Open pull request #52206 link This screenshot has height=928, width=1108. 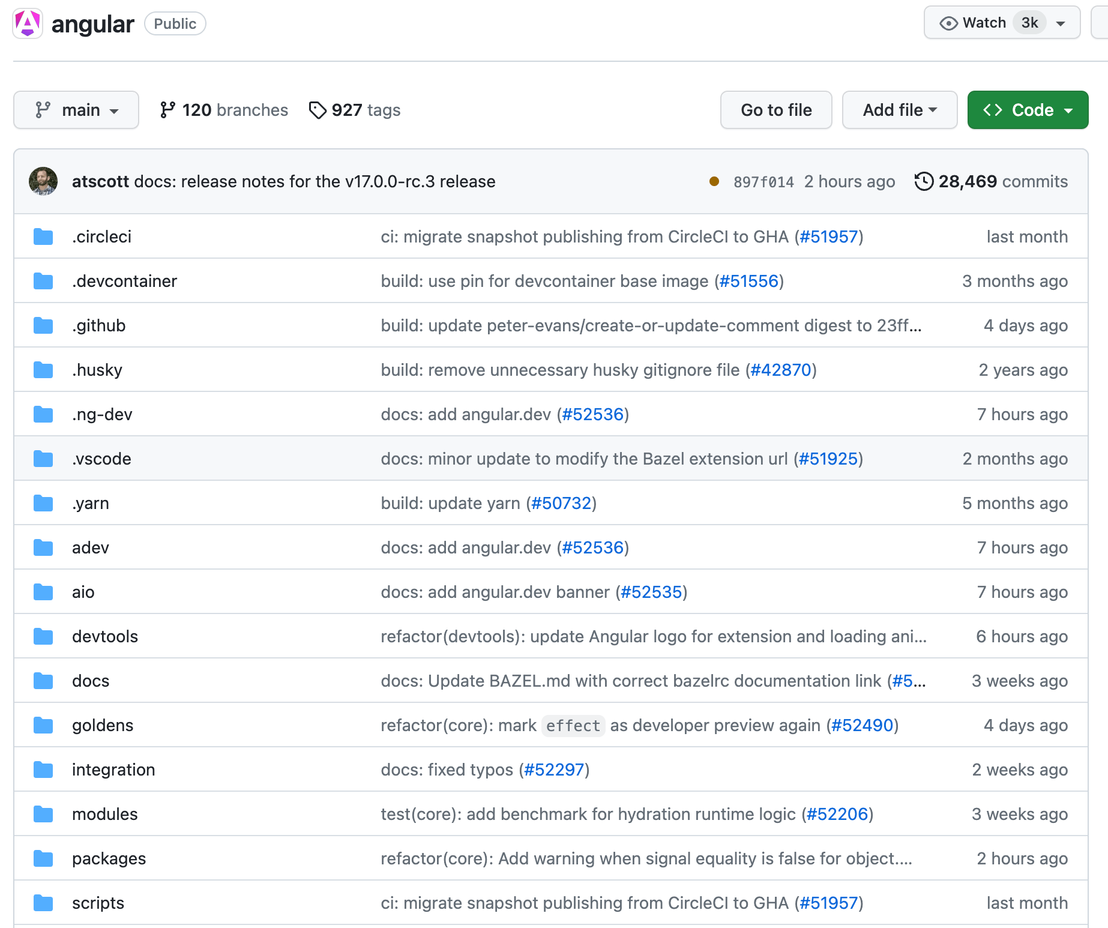pos(837,814)
